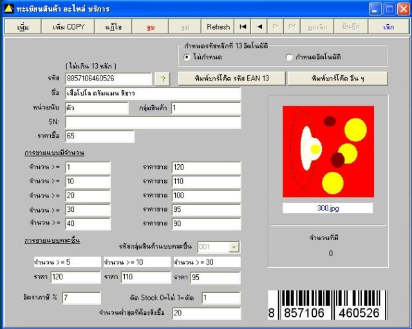
Task: Go to first record navigation arrow
Action: point(243,26)
